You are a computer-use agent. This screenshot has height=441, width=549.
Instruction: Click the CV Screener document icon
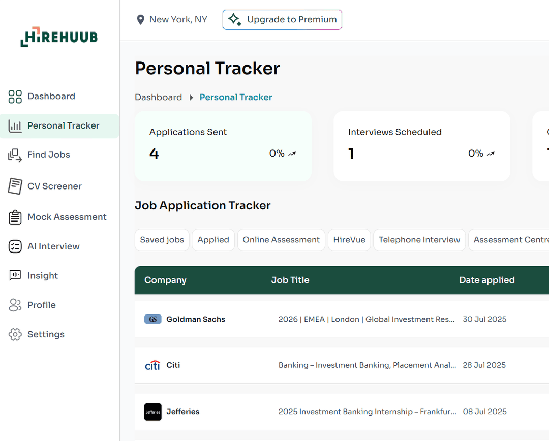pyautogui.click(x=15, y=186)
